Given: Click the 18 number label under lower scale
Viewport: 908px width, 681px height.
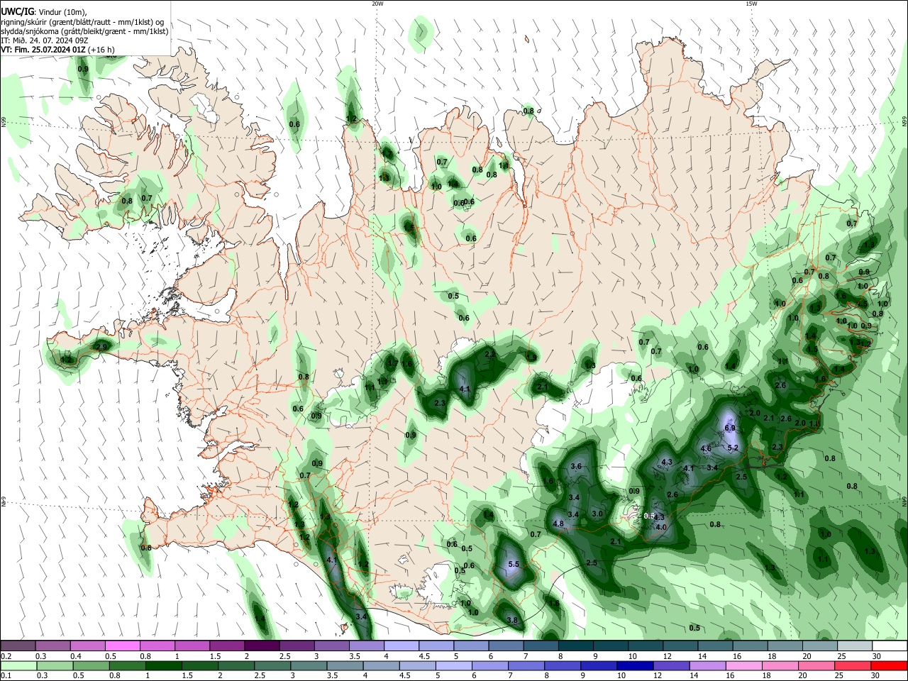Looking at the screenshot, I should click(767, 676).
